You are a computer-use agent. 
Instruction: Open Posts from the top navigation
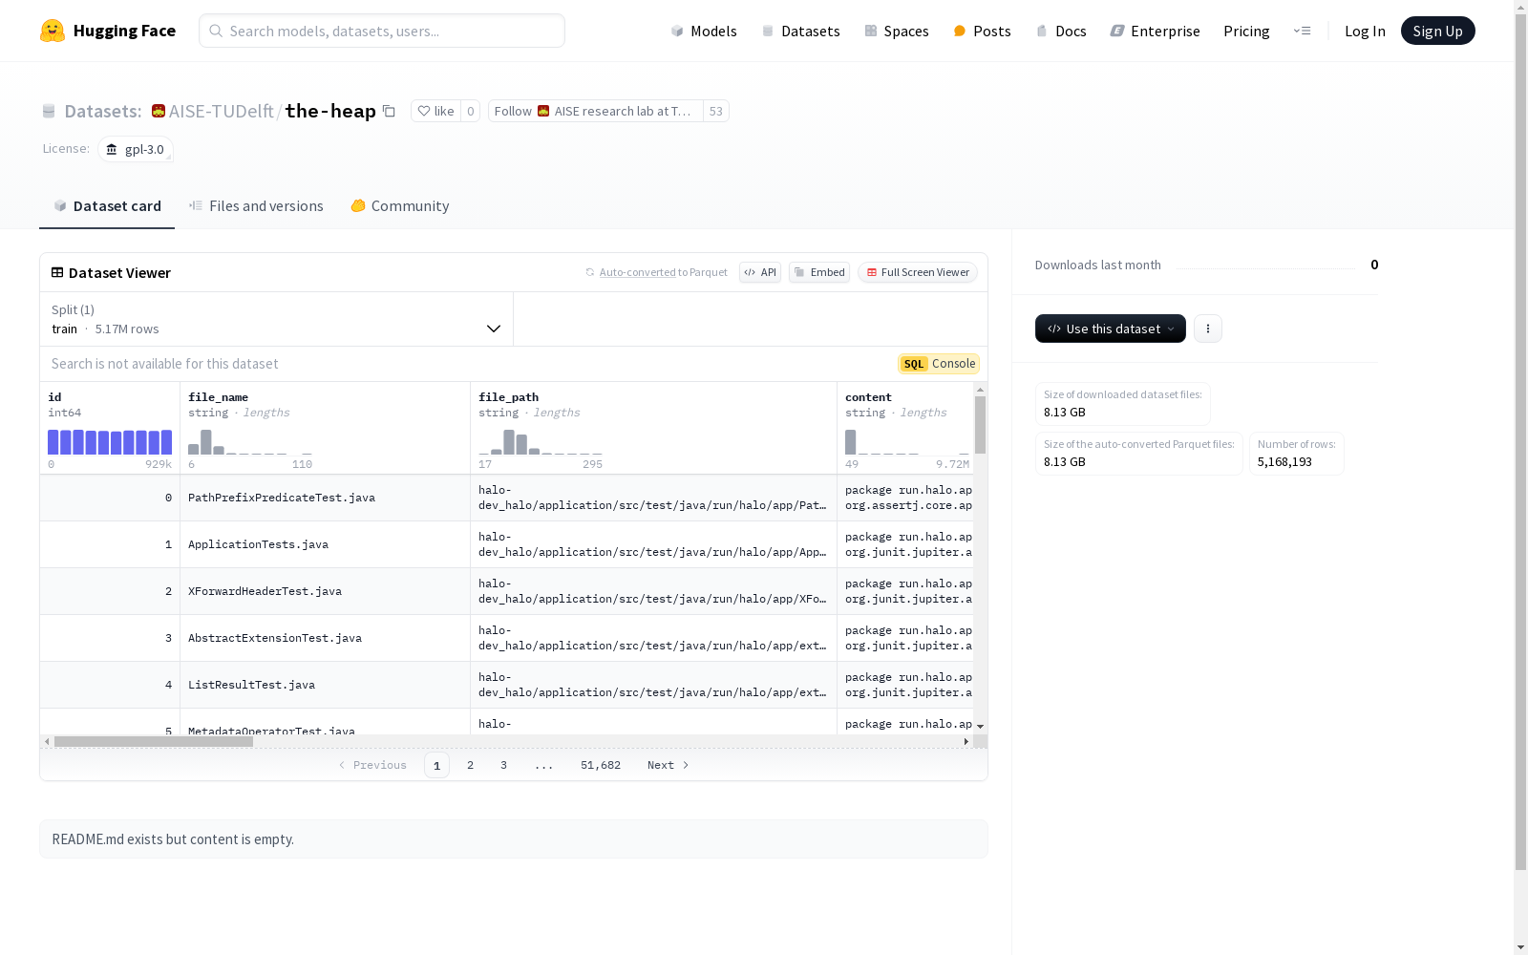pyautogui.click(x=982, y=31)
